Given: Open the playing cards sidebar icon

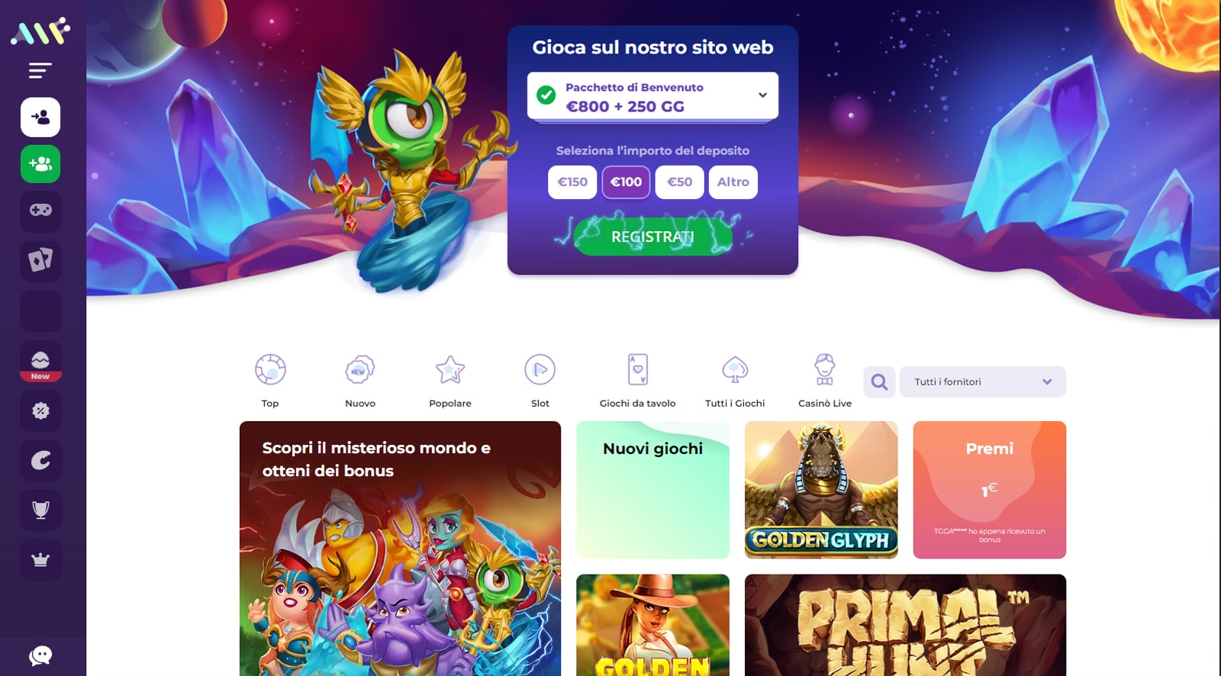Looking at the screenshot, I should click(x=40, y=261).
